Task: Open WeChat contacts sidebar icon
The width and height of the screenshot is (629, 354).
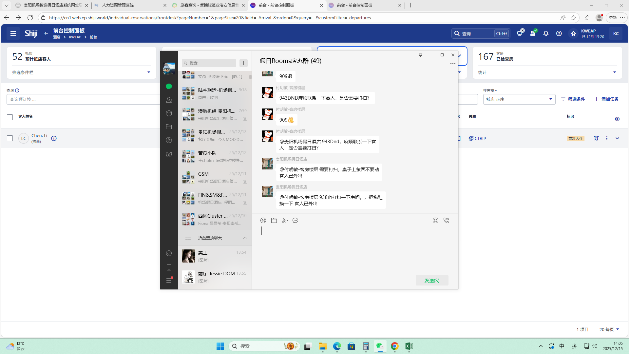Action: pyautogui.click(x=169, y=100)
